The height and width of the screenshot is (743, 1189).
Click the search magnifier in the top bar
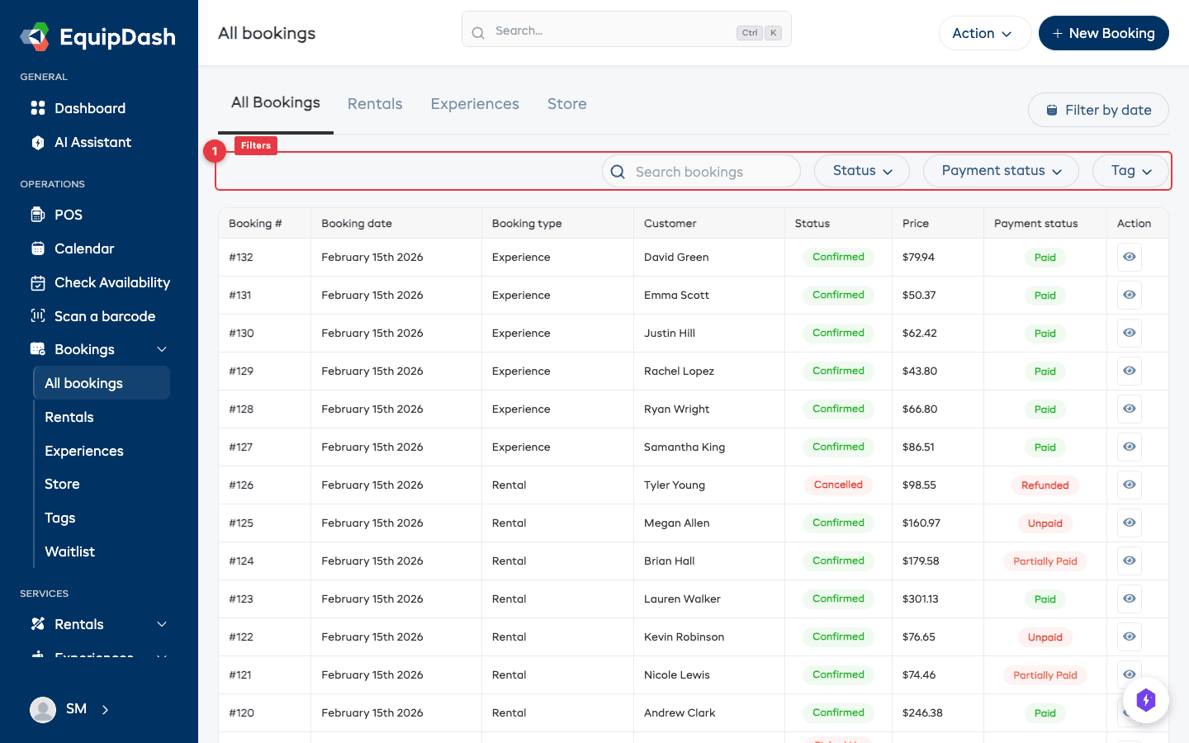click(x=478, y=32)
